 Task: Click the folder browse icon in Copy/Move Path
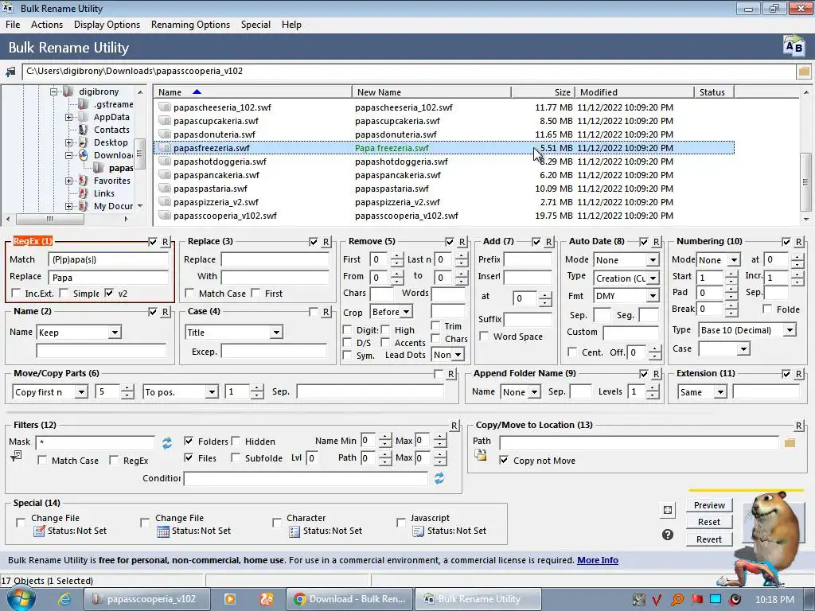[x=790, y=442]
